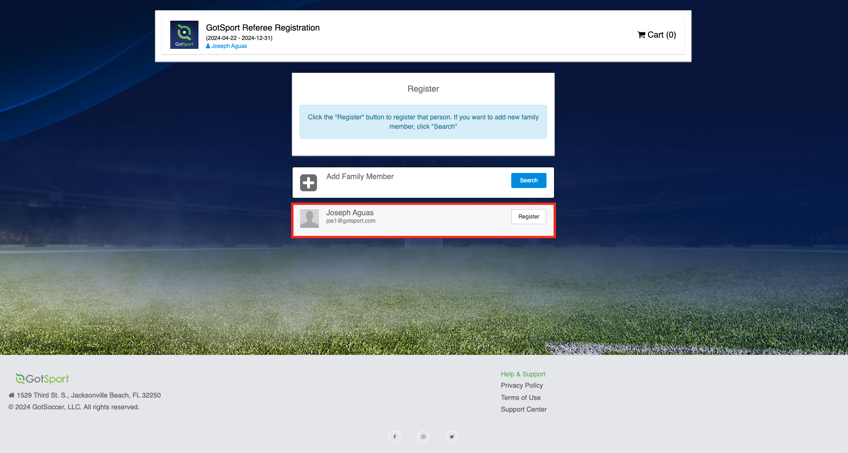The height and width of the screenshot is (453, 848).
Task: Click the joe1@gotsport.com email text
Action: pos(351,221)
